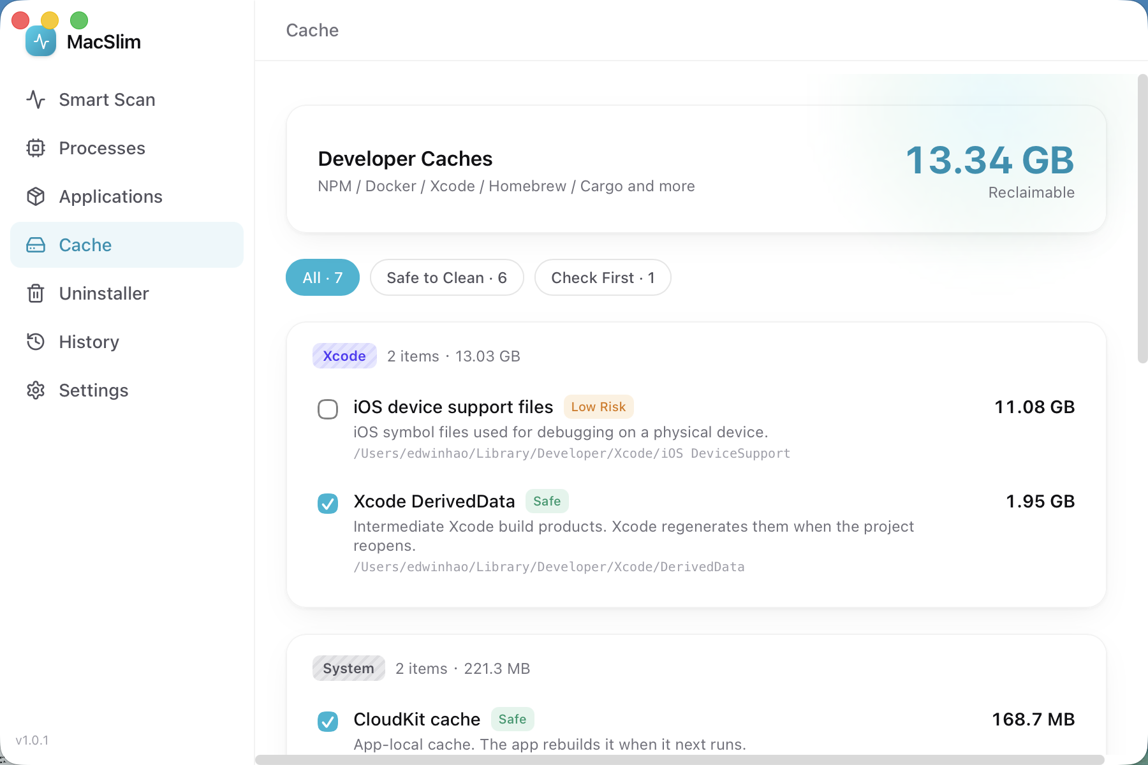Viewport: 1148px width, 765px height.
Task: Open the History page
Action: 127,342
